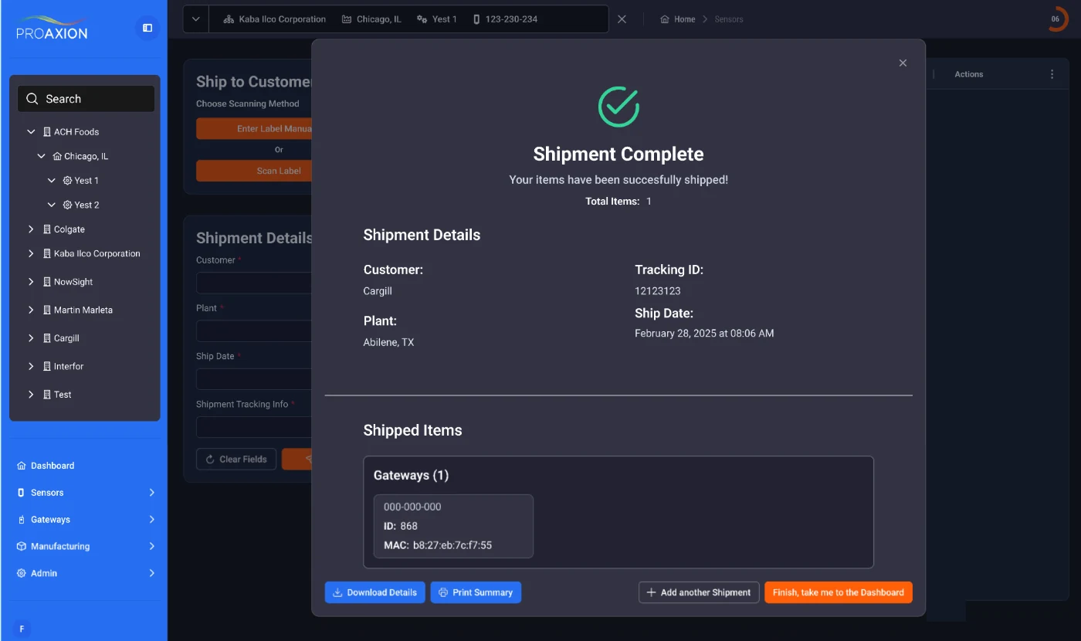Select Kaba Ilco Corporation in the tree
The width and height of the screenshot is (1081, 641).
97,253
